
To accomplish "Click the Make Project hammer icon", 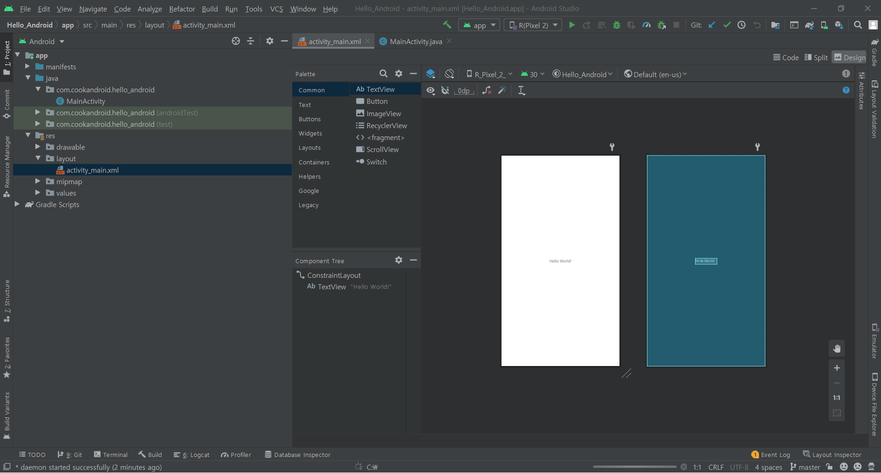I will [447, 25].
